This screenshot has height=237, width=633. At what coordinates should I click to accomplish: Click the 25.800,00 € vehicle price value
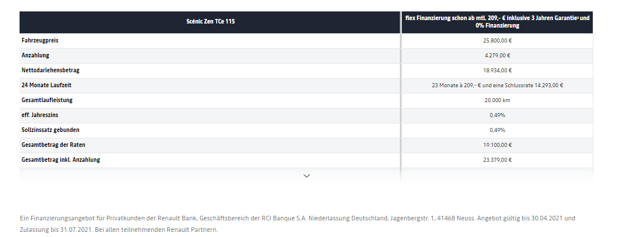click(x=497, y=41)
